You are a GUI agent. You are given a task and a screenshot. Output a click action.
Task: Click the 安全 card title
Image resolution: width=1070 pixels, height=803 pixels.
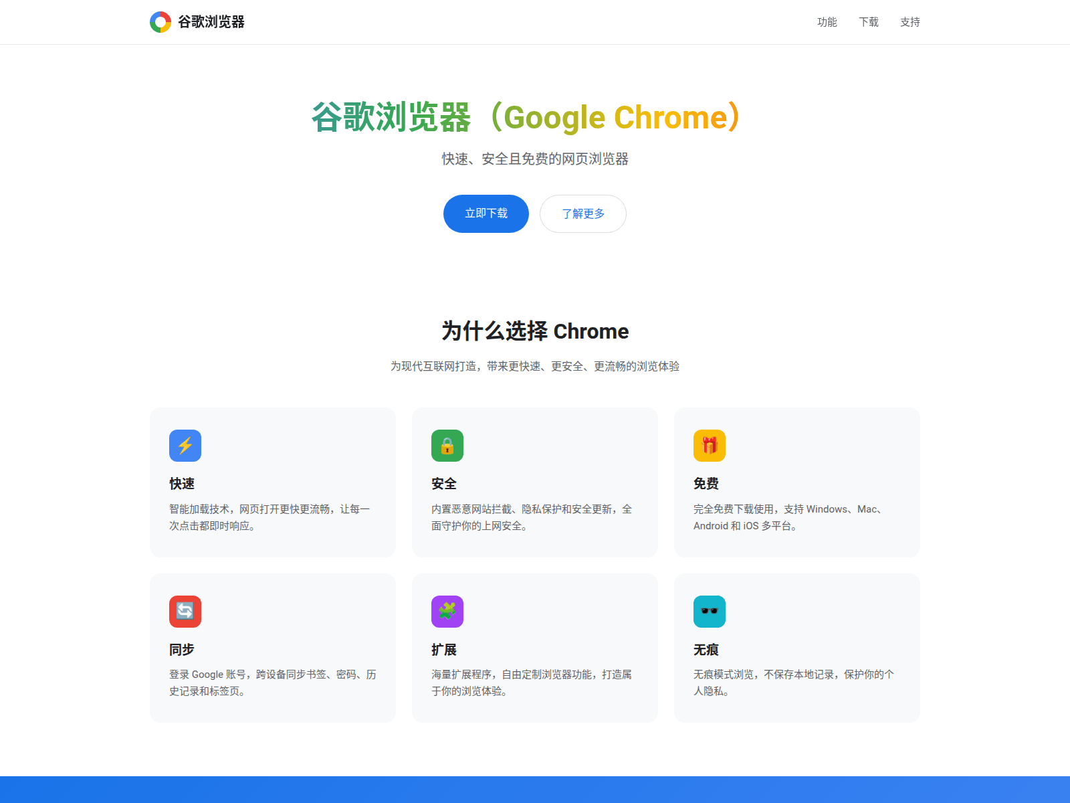tap(444, 483)
